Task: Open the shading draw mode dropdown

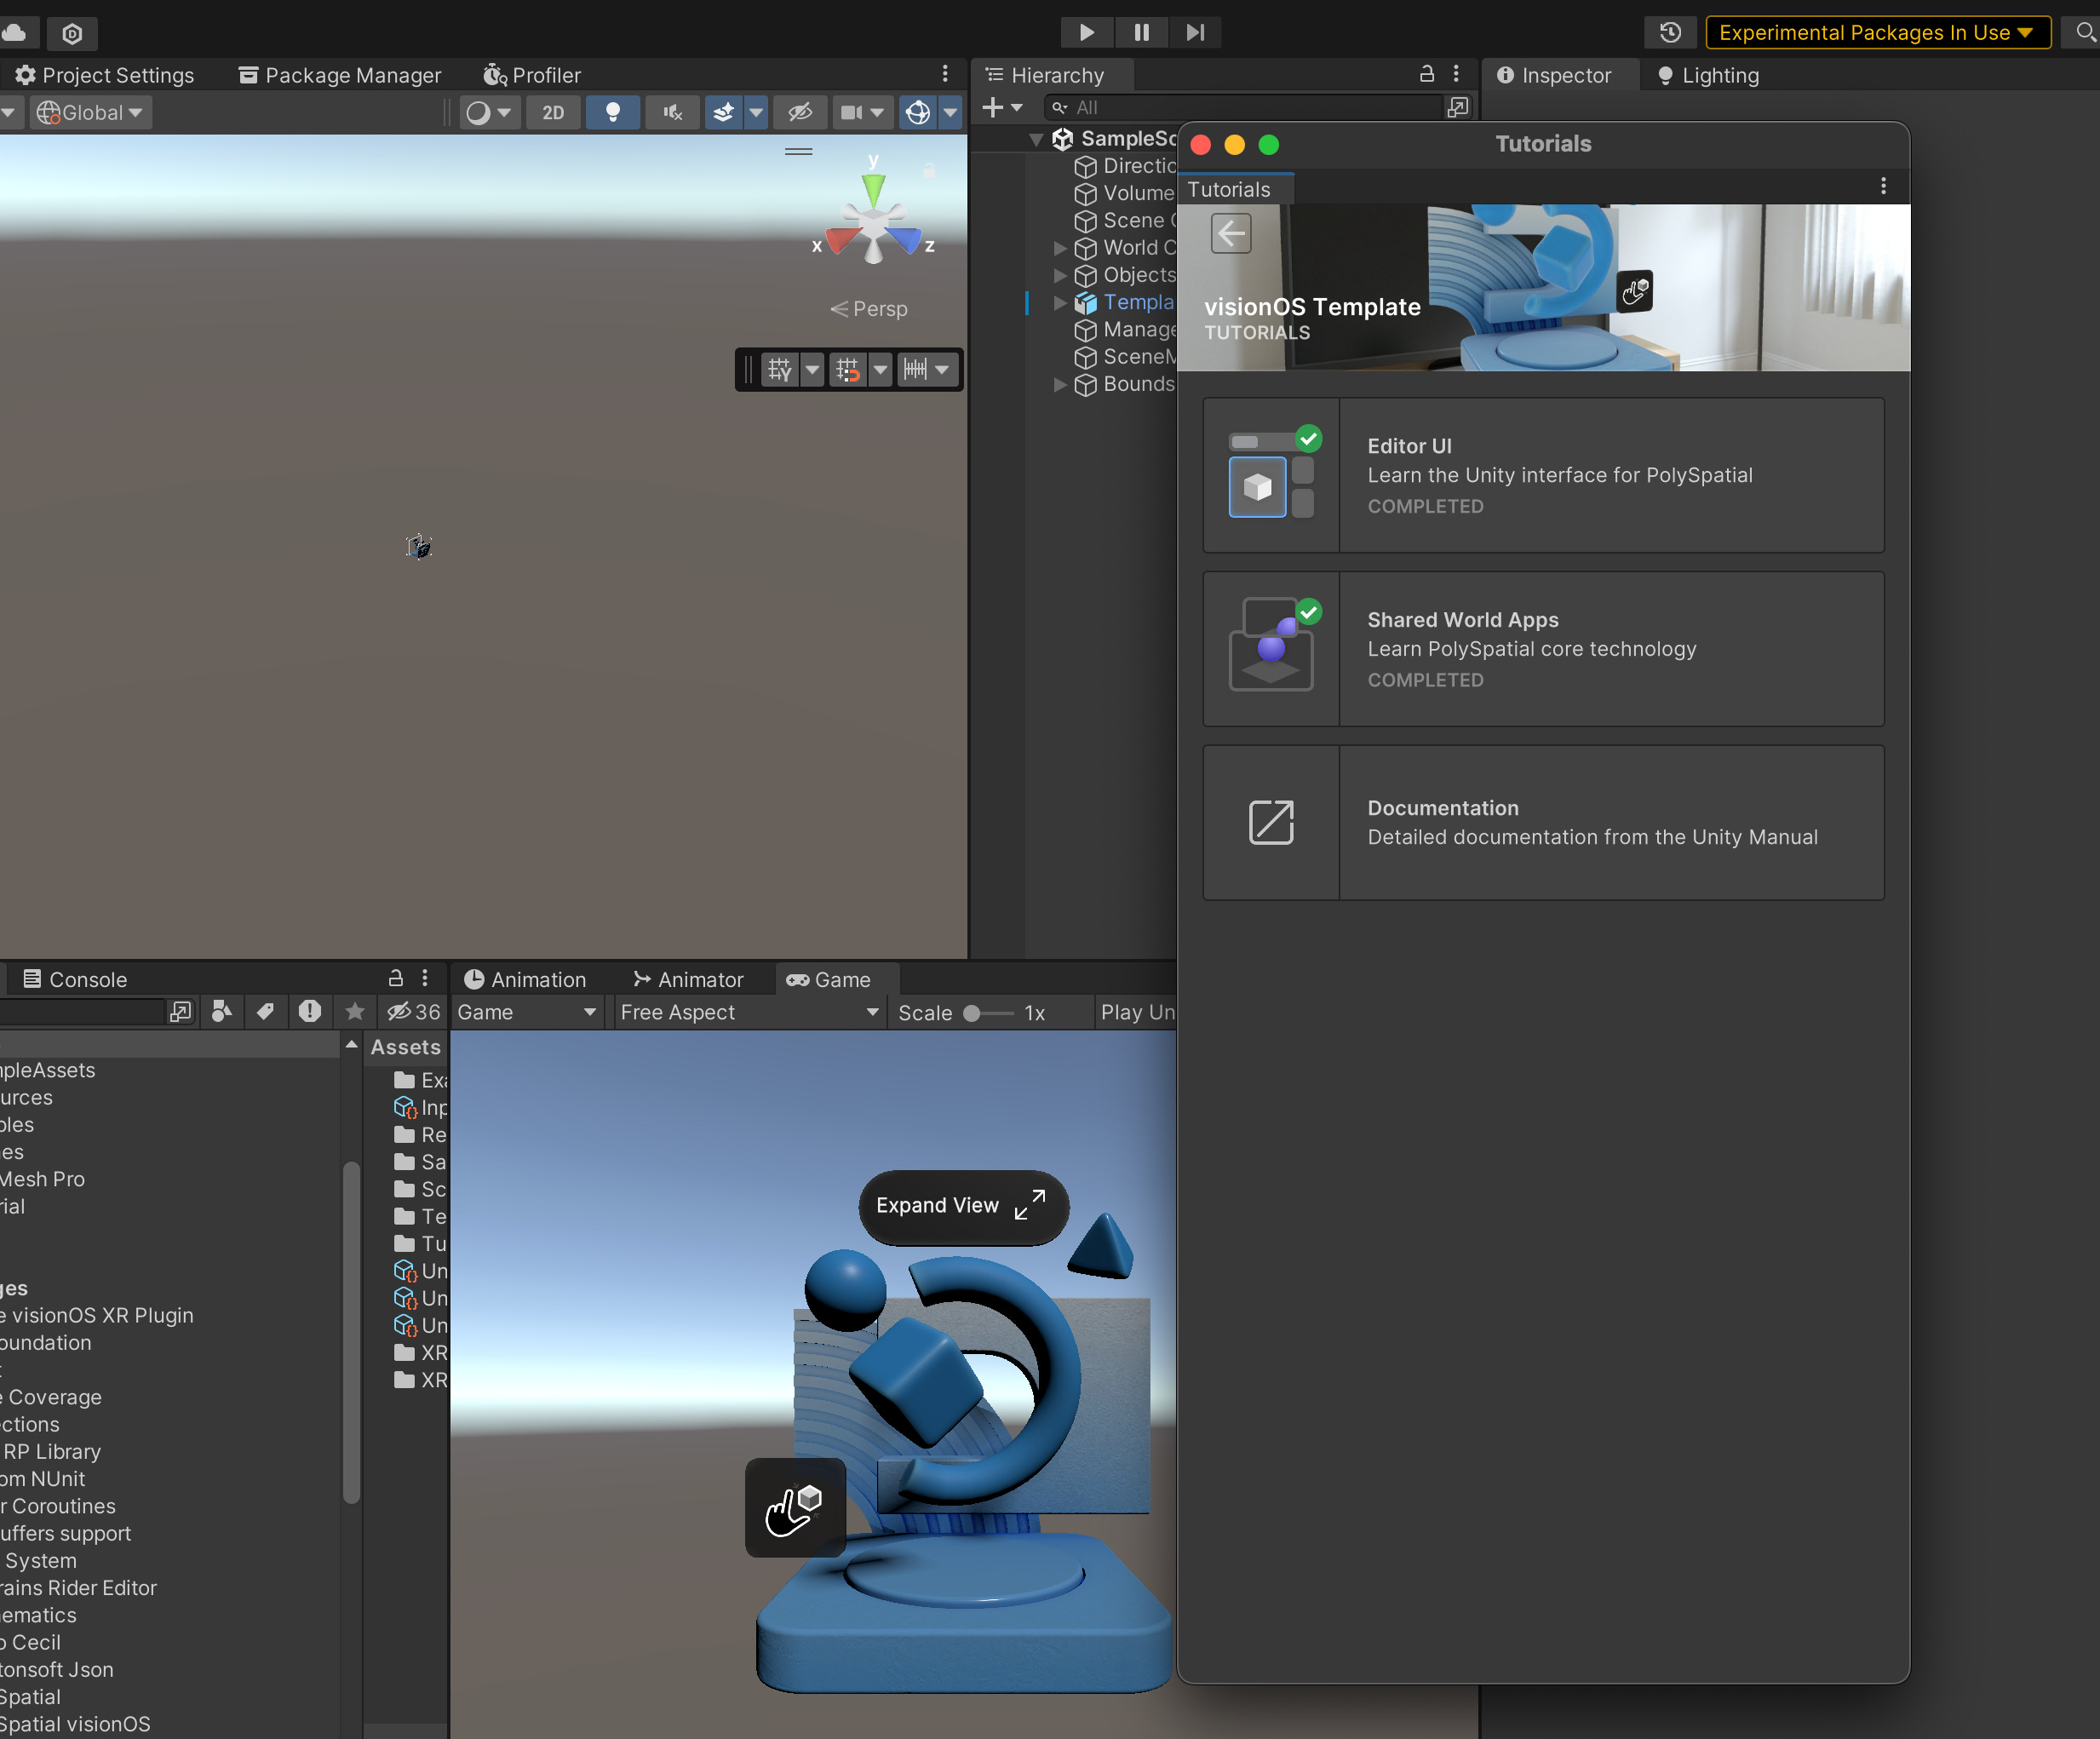Action: [x=489, y=112]
